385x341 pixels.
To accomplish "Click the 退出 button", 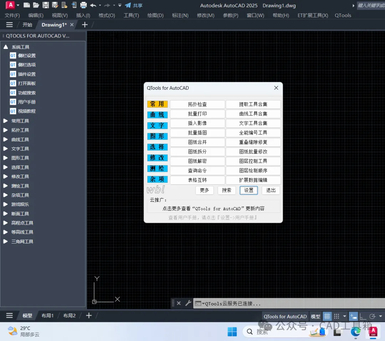I will coord(271,190).
